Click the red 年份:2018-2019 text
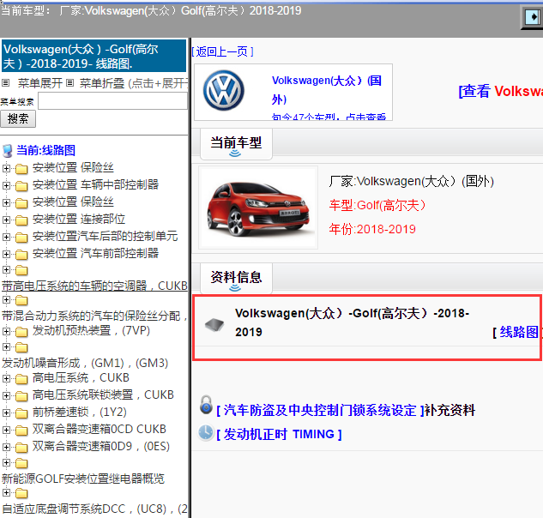This screenshot has width=543, height=518. click(372, 229)
